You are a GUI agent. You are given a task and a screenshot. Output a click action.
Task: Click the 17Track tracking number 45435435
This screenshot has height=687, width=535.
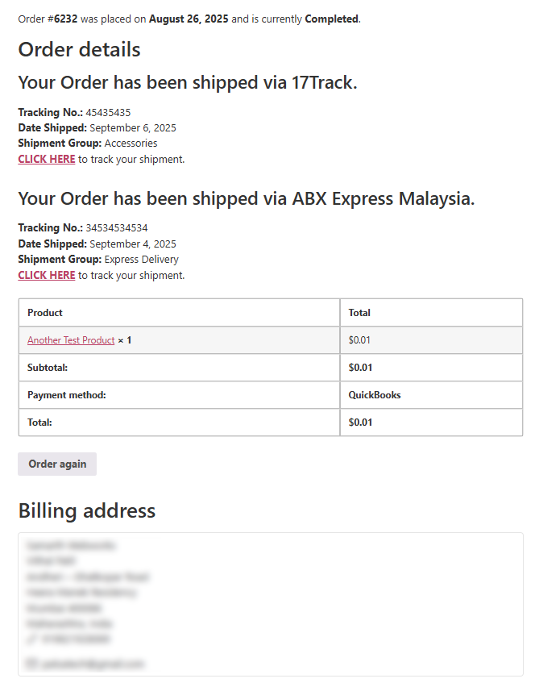point(108,113)
